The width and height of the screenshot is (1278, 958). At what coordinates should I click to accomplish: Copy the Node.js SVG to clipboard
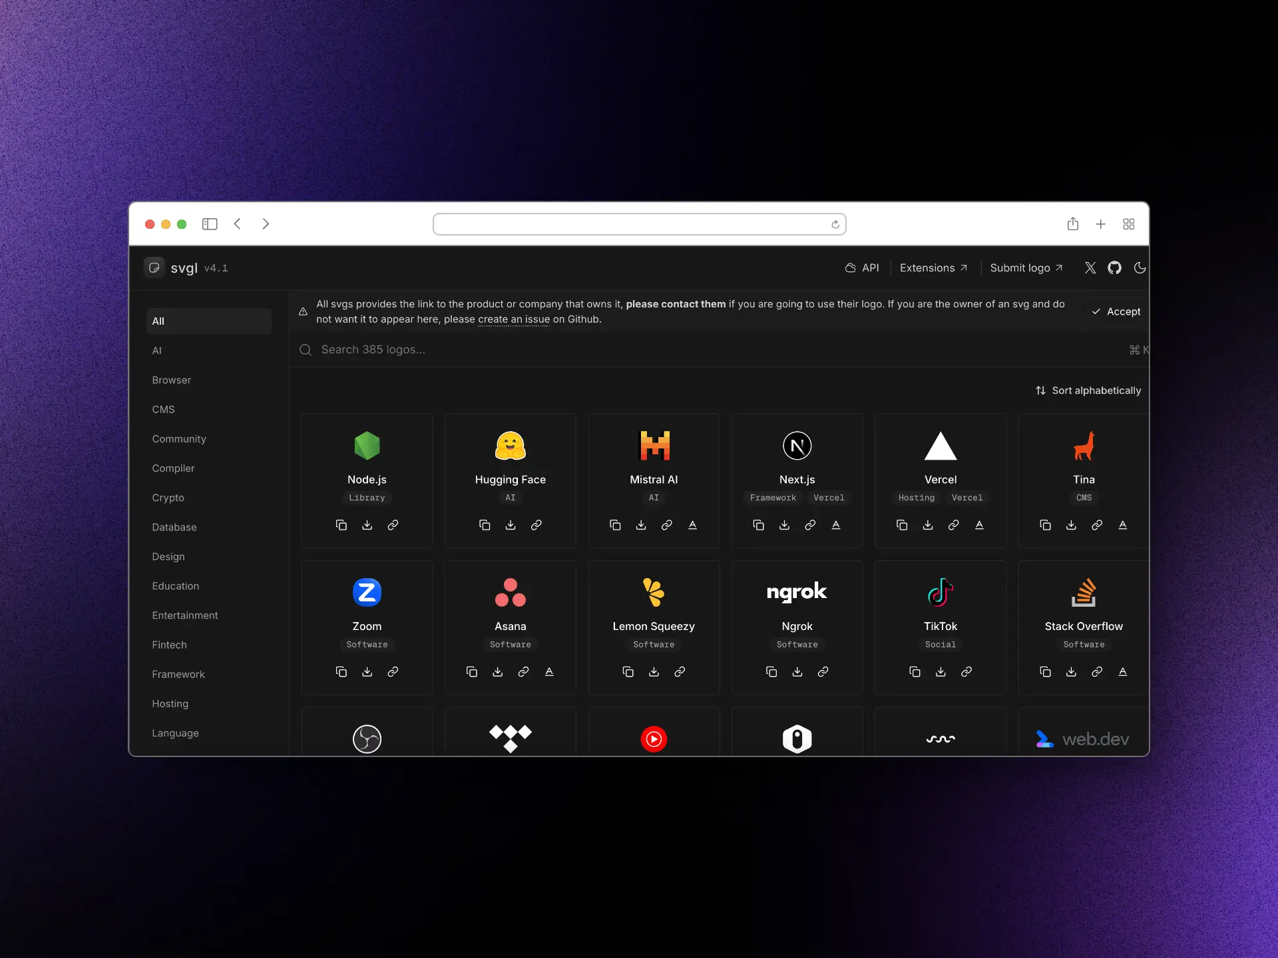341,525
